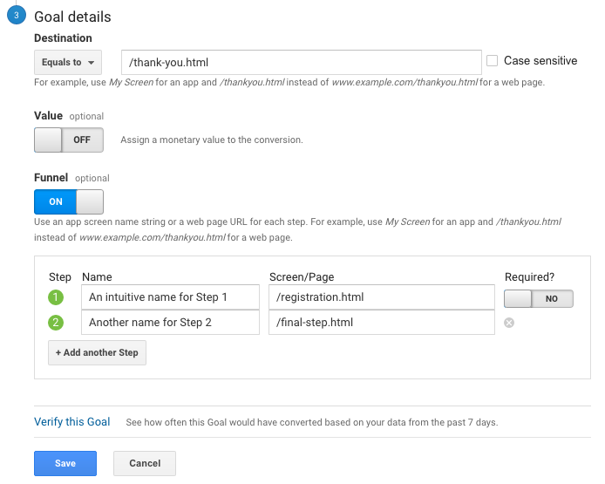This screenshot has height=484, width=605.
Task: Save the goal
Action: (65, 463)
